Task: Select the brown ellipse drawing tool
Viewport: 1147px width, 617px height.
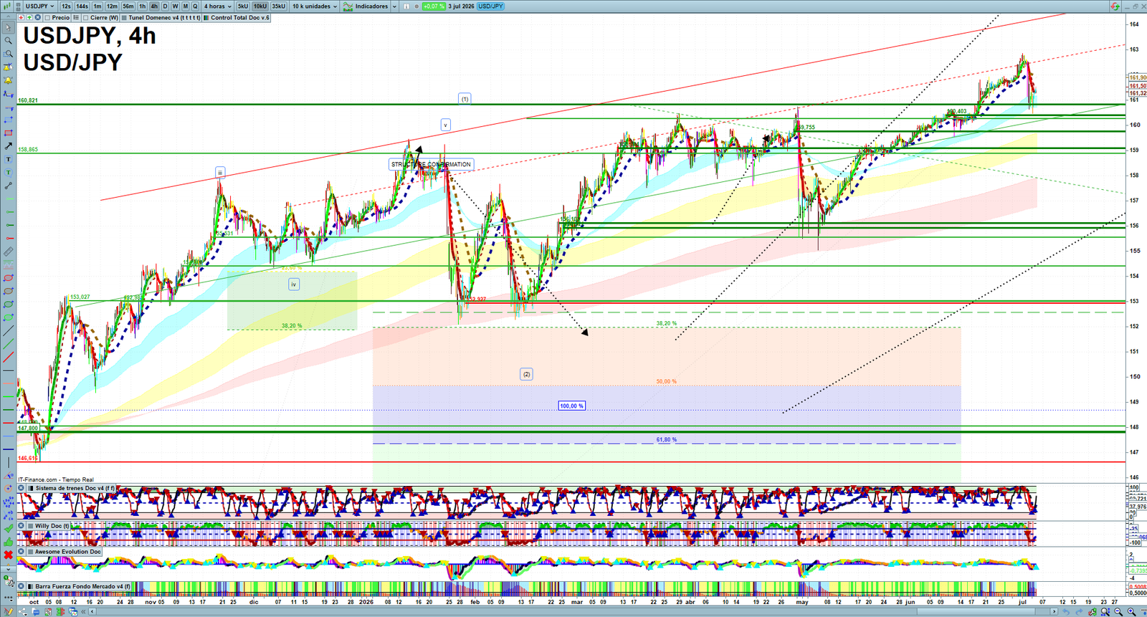Action: pyautogui.click(x=8, y=291)
